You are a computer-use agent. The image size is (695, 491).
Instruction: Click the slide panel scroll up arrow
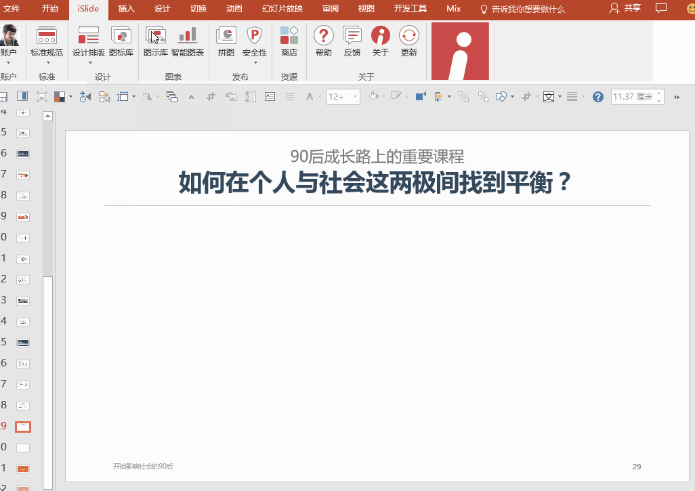pyautogui.click(x=48, y=116)
